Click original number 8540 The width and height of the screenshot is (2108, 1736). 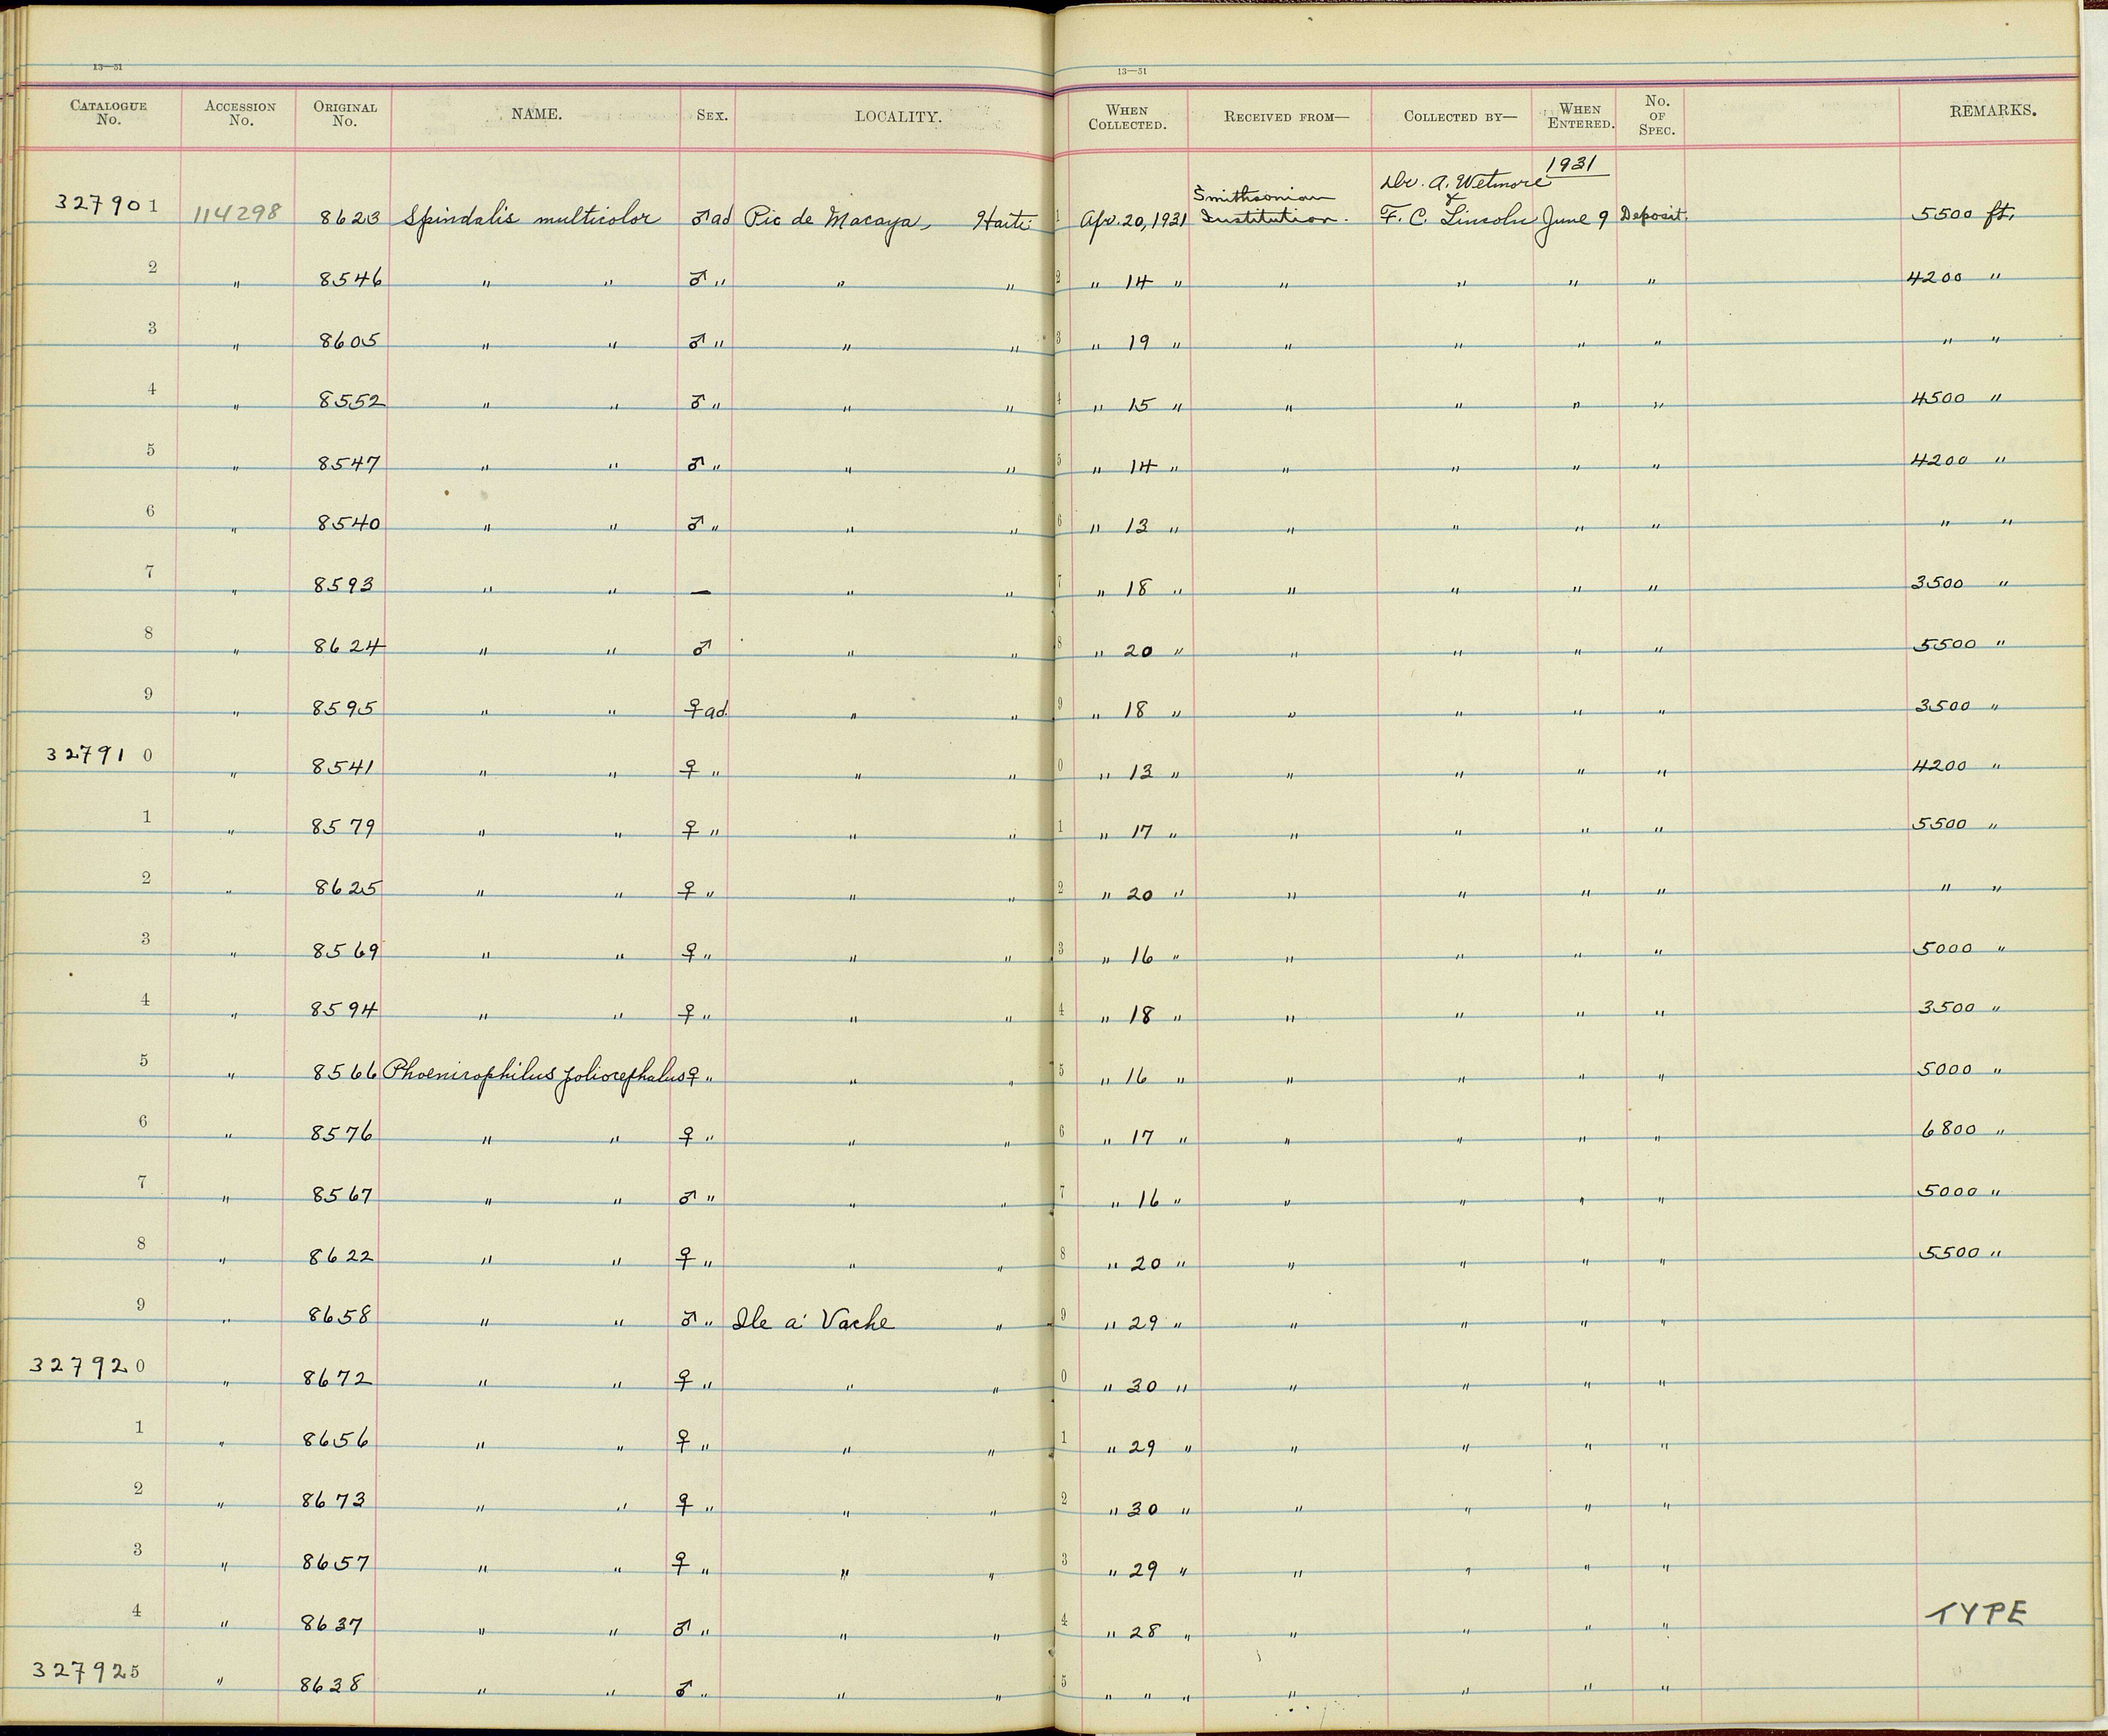click(x=350, y=523)
